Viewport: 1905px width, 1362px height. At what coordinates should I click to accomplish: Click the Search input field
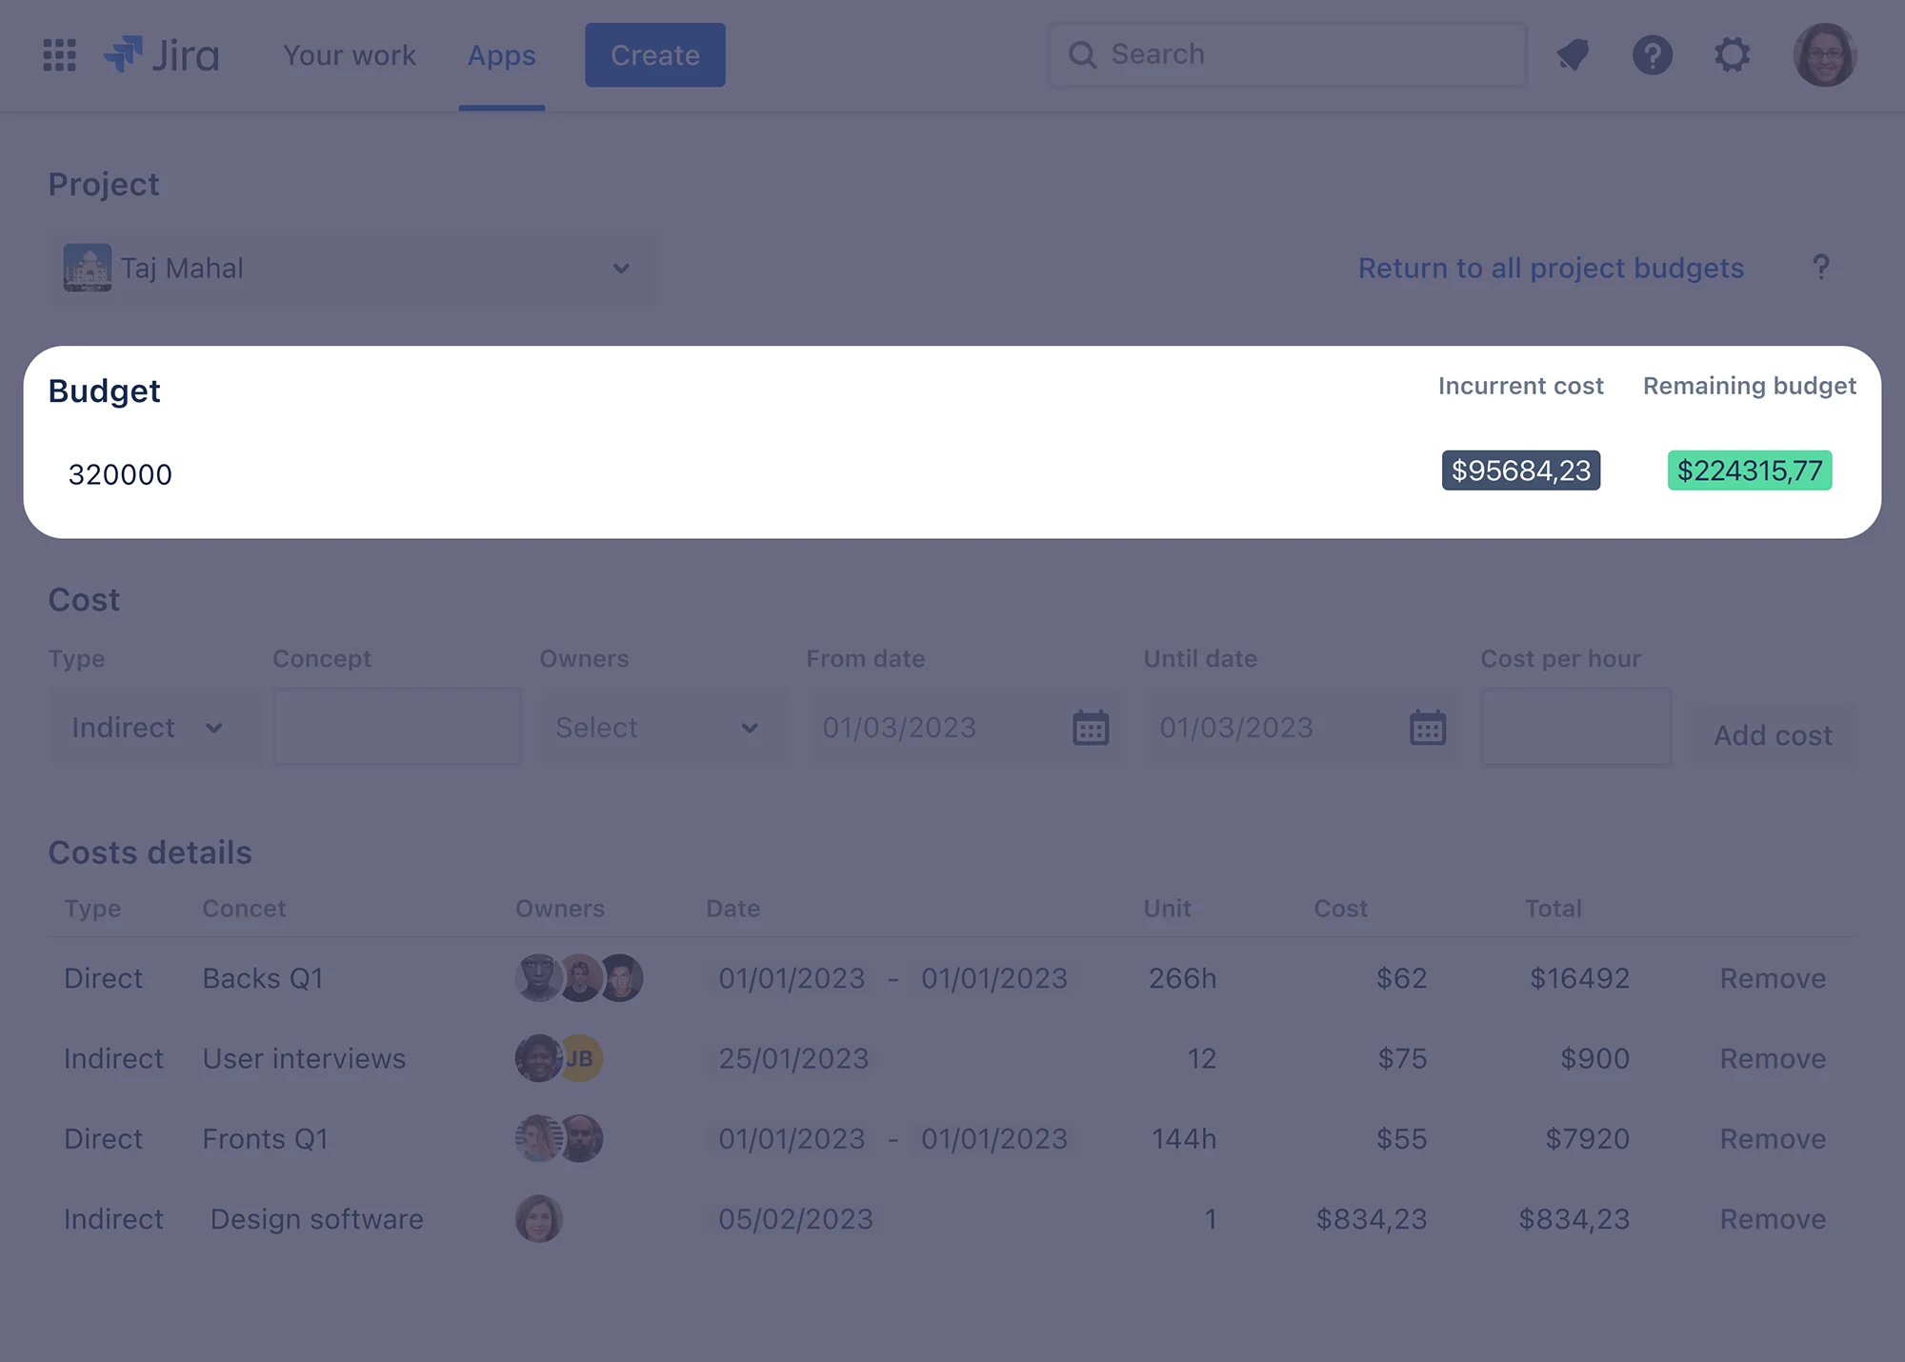click(x=1288, y=54)
